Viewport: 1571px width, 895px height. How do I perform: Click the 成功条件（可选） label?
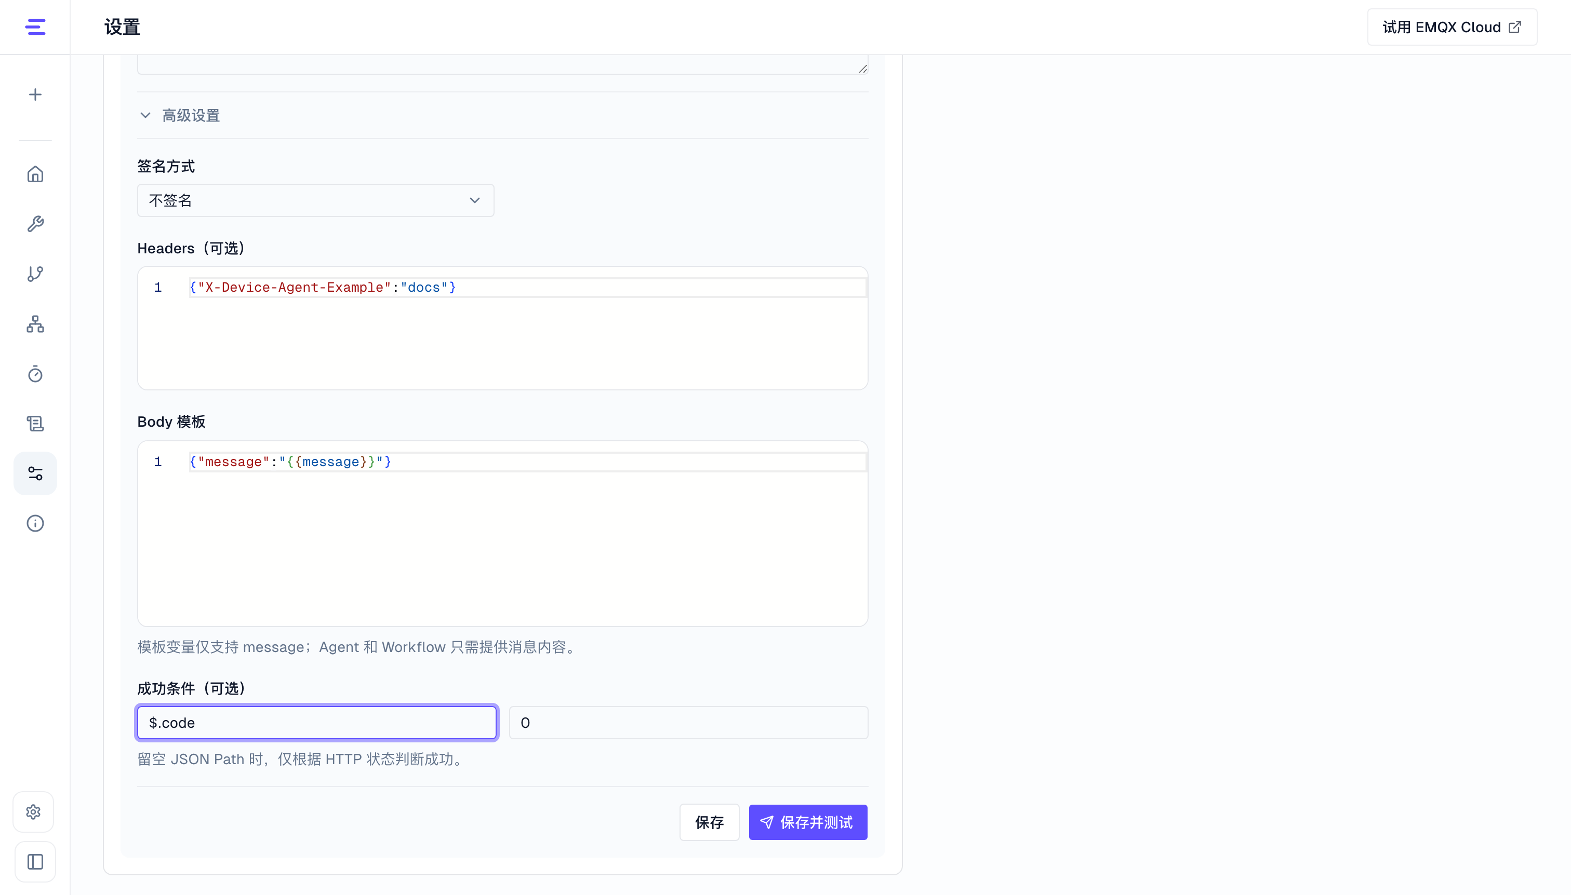(x=191, y=688)
